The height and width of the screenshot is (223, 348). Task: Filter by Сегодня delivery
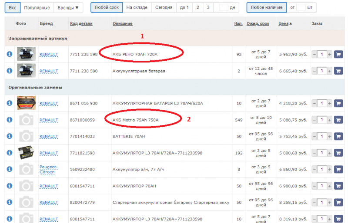(x=164, y=7)
